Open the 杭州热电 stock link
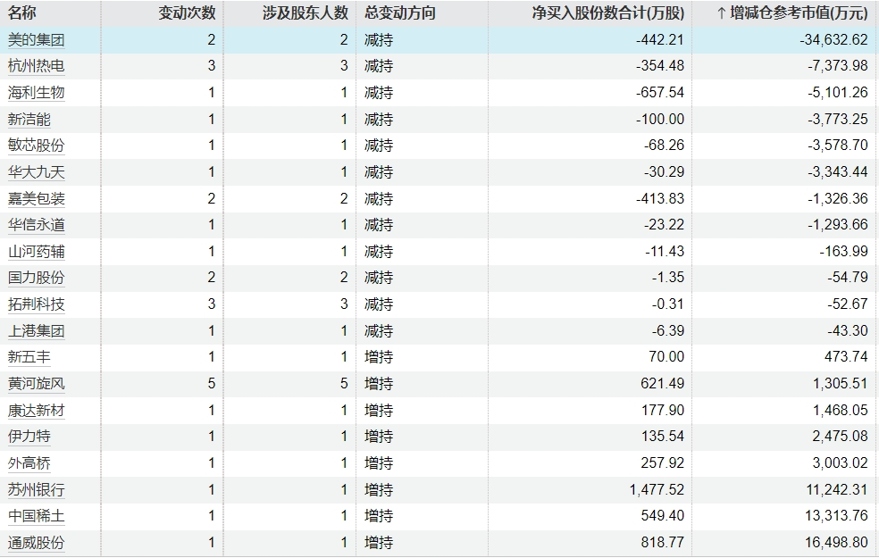The width and height of the screenshot is (879, 558). (x=36, y=66)
